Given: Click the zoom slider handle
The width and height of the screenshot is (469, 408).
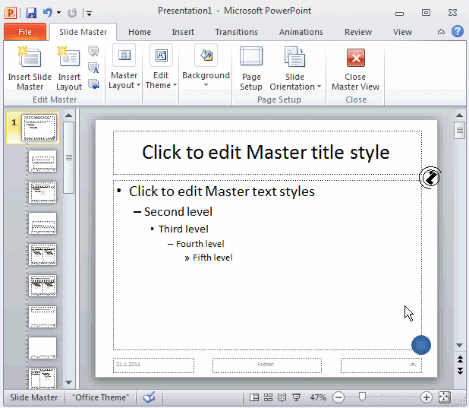Looking at the screenshot, I should [x=363, y=397].
